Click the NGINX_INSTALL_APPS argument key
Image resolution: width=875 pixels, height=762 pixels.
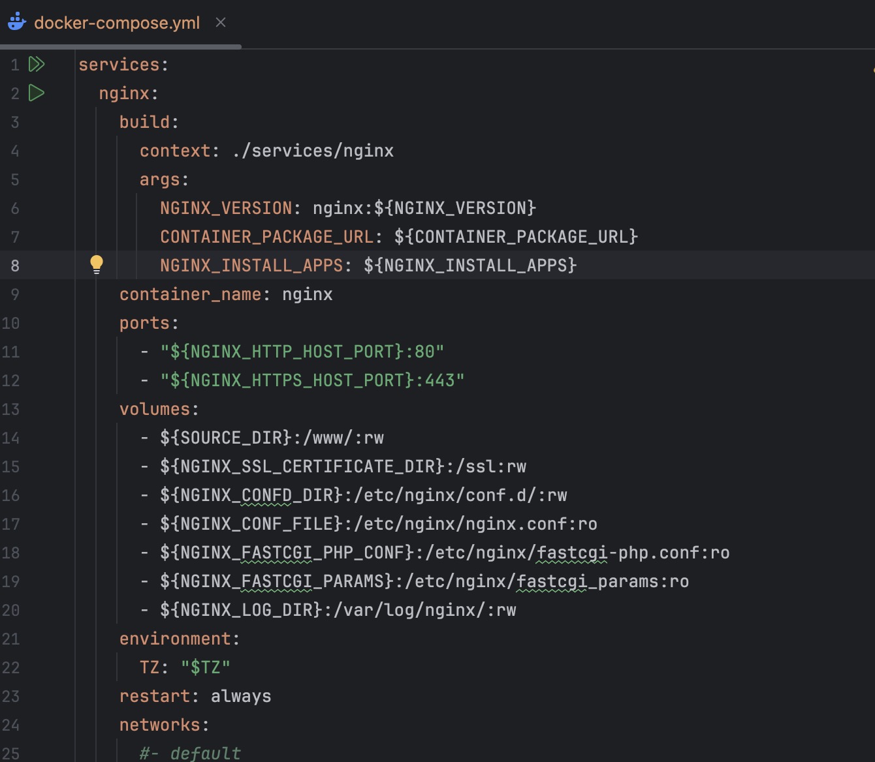[251, 266]
